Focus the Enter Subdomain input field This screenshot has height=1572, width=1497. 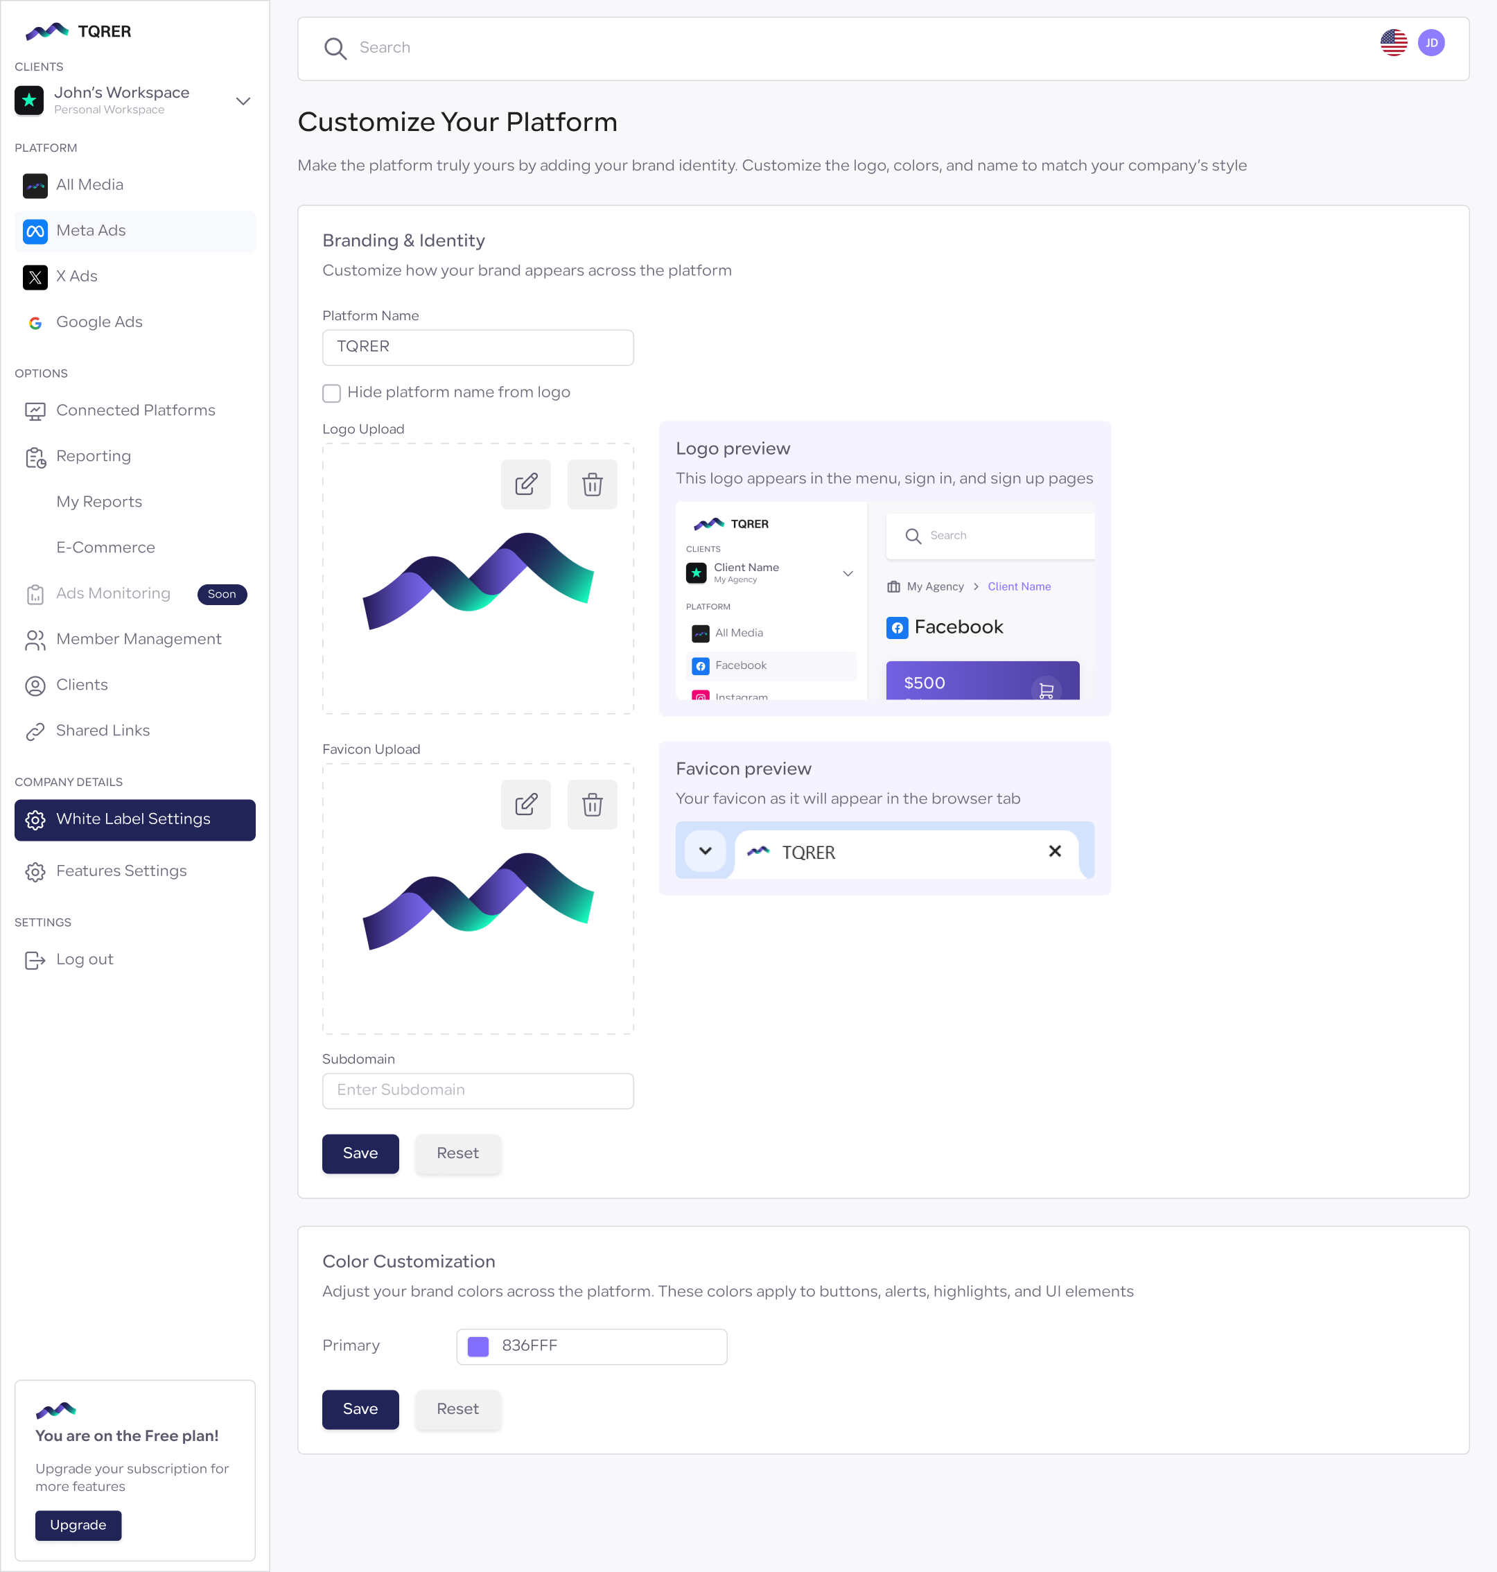pos(478,1090)
